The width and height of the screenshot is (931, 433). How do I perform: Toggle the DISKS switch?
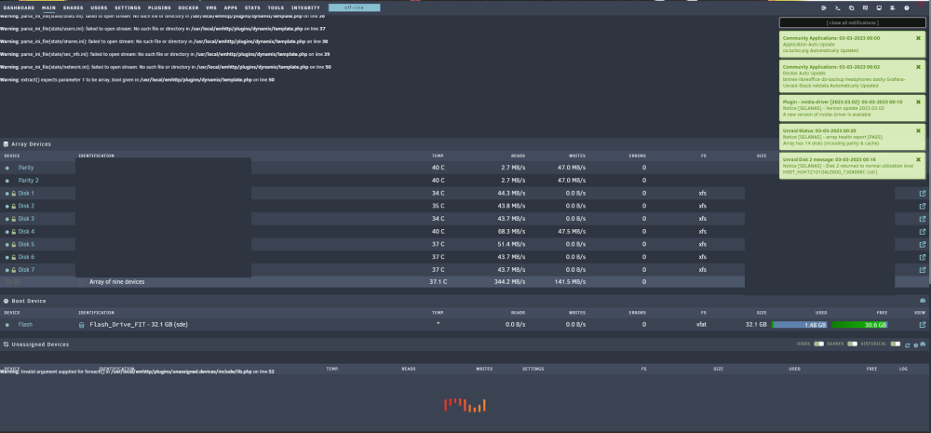(818, 344)
